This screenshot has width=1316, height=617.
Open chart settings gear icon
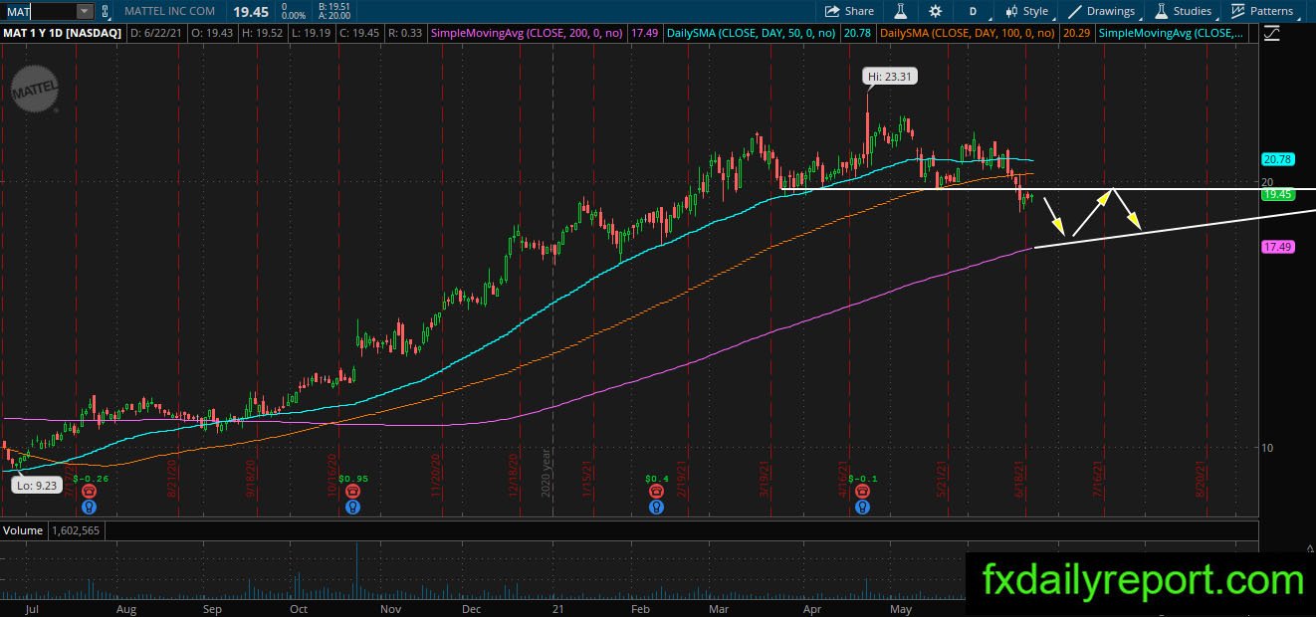(x=935, y=11)
